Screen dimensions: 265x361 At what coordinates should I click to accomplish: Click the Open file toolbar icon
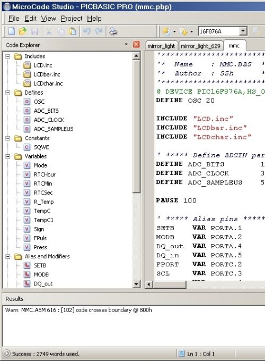pyautogui.click(x=23, y=31)
